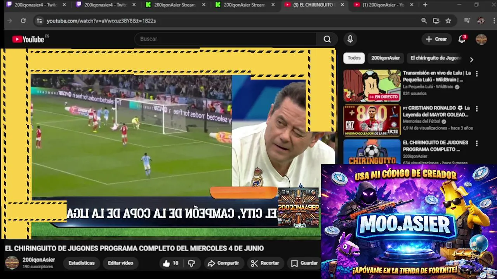Image resolution: width=497 pixels, height=279 pixels.
Task: Select the '(3) EL CHIRINGUITO' browser tab
Action: coord(313,5)
